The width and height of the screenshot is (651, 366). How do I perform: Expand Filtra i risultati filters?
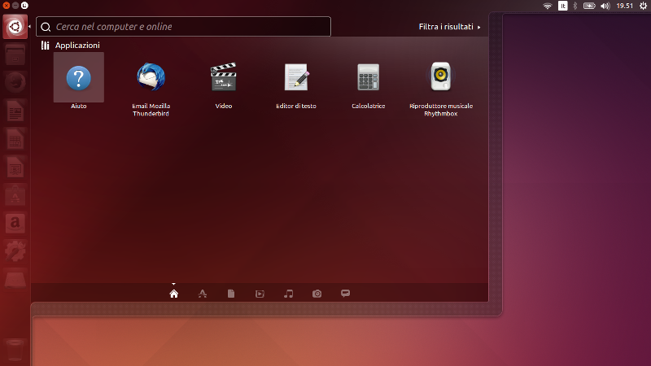(449, 27)
